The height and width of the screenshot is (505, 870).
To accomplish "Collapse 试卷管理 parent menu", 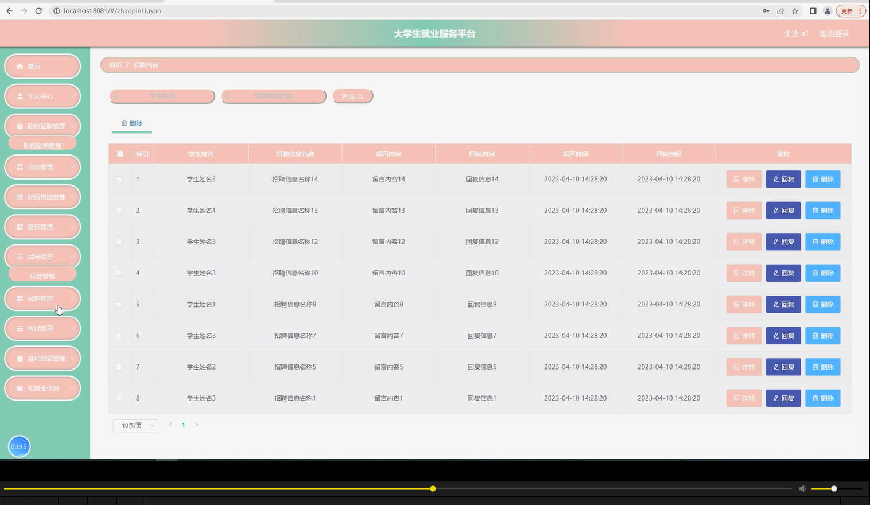I will 42,257.
